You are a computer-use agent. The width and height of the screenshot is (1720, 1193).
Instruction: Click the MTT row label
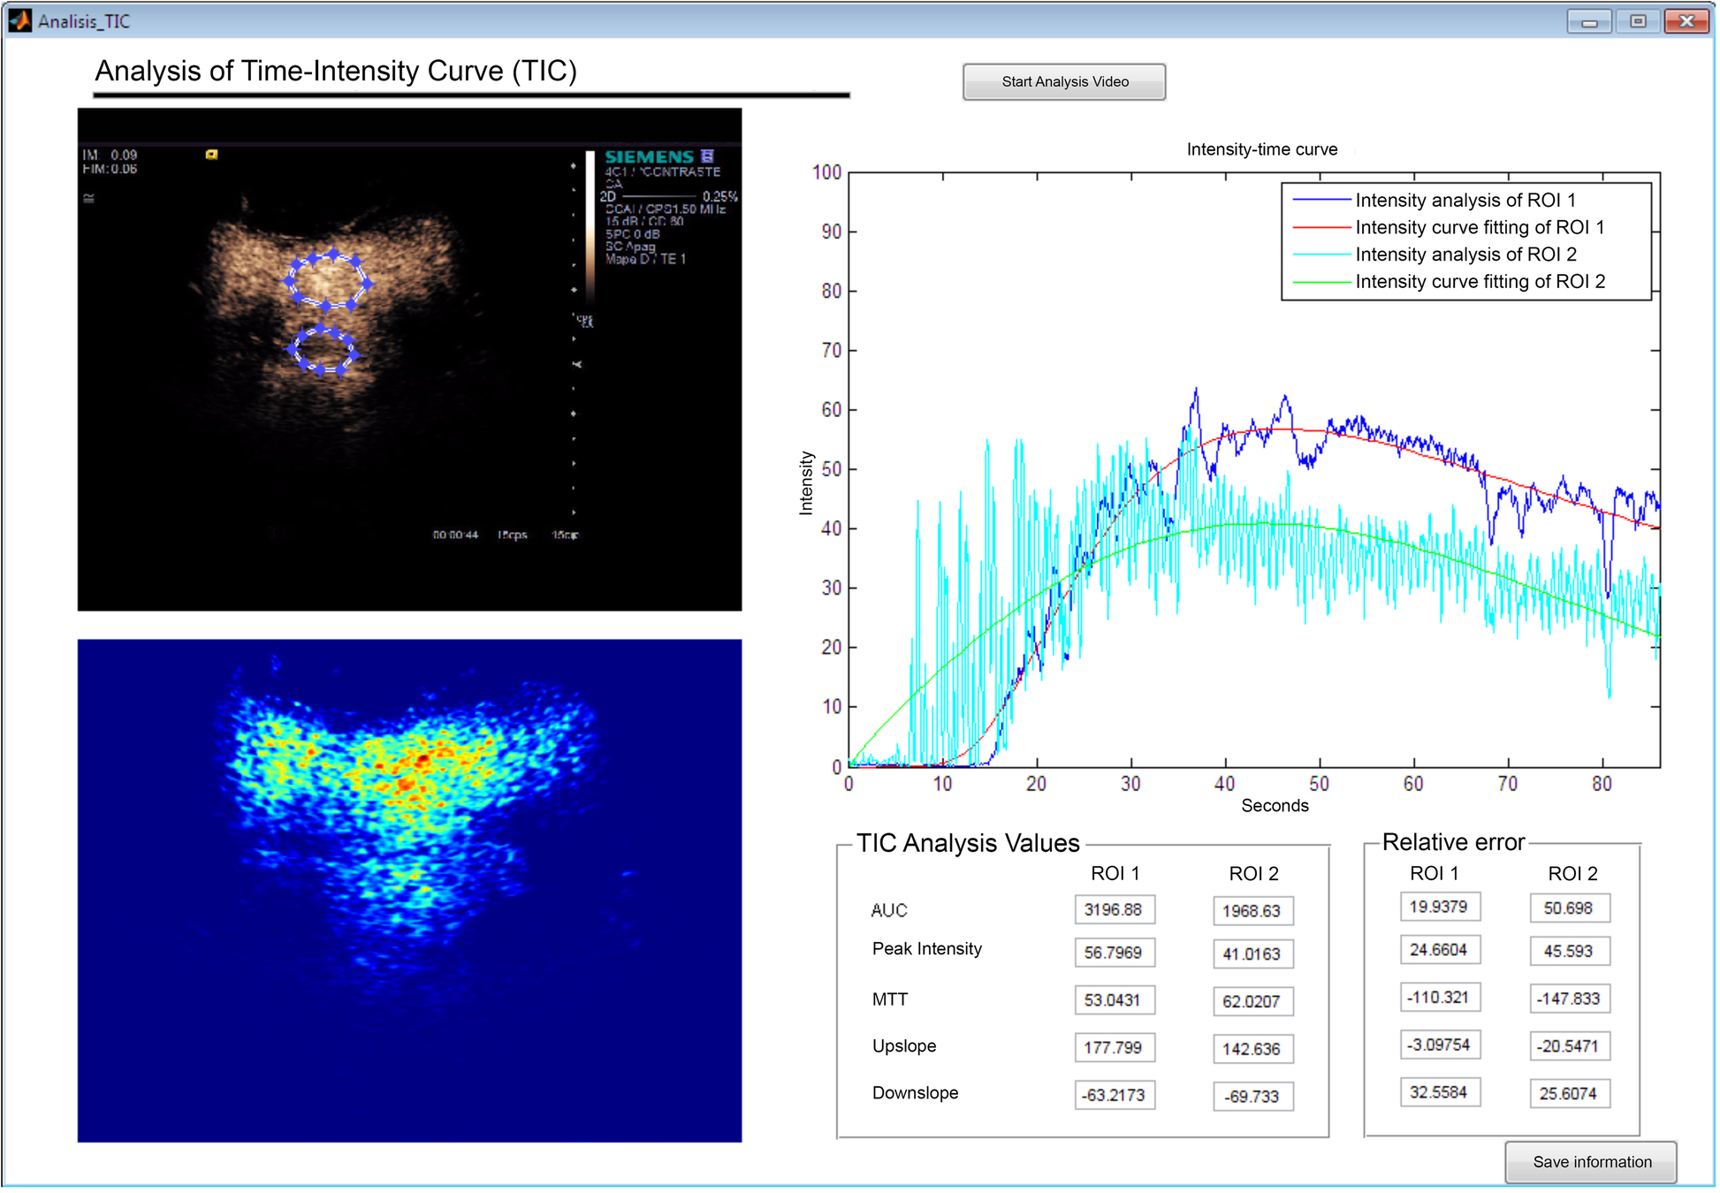(889, 999)
